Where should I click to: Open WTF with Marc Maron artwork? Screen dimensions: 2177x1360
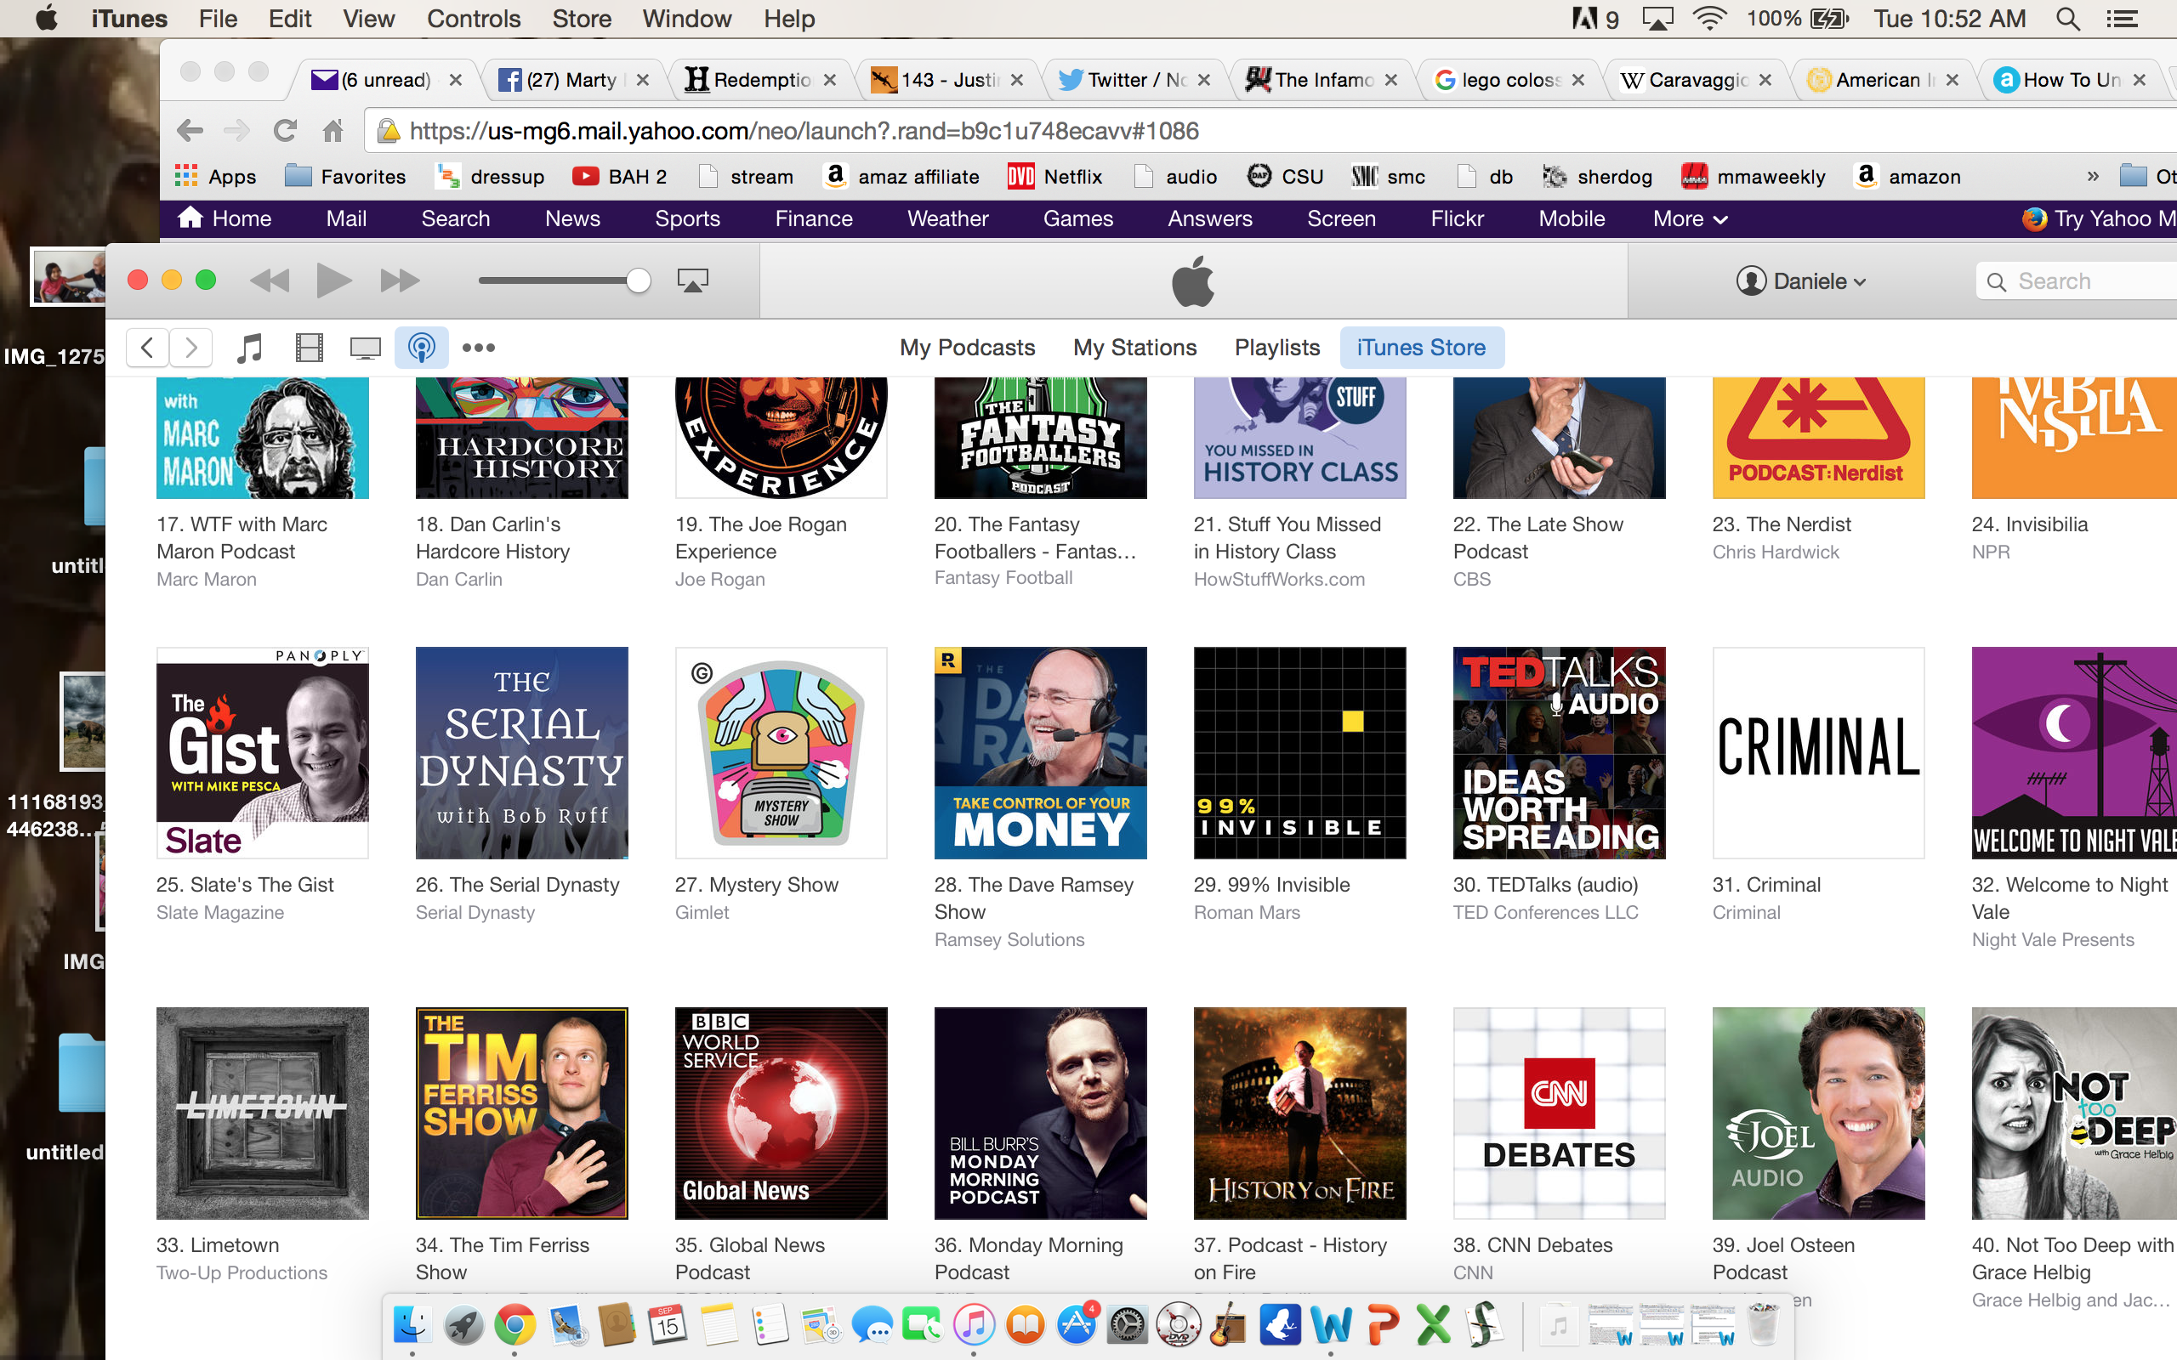pos(263,438)
